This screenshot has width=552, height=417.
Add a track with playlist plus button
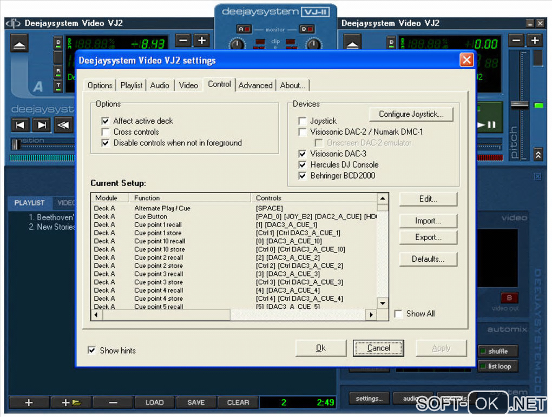click(29, 402)
